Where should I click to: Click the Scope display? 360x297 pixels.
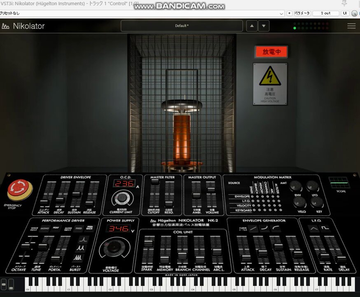tap(339, 183)
